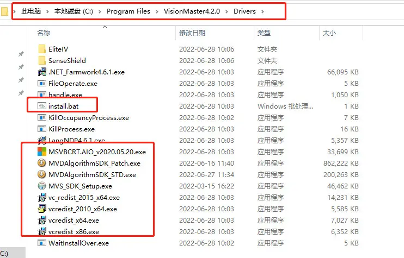Sort files by the 名称 column header
The width and height of the screenshot is (404, 258).
point(44,33)
